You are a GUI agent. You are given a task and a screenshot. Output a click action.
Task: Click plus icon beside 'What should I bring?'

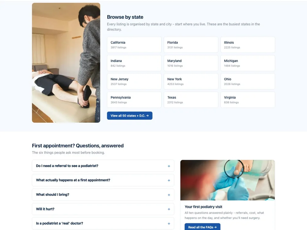pos(169,195)
